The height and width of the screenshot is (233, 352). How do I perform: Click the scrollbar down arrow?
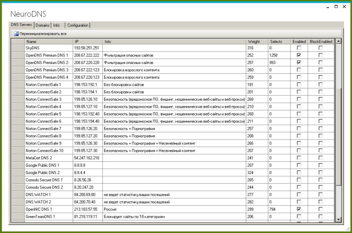coord(339,220)
